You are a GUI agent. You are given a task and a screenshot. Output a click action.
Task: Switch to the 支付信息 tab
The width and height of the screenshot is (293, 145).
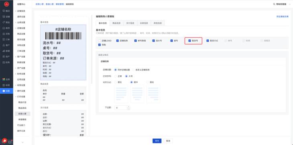pos(130,23)
